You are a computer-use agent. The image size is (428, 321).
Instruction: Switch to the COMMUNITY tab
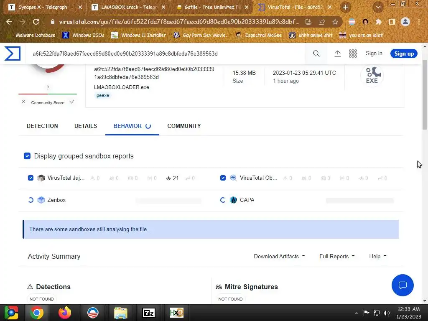pyautogui.click(x=184, y=126)
